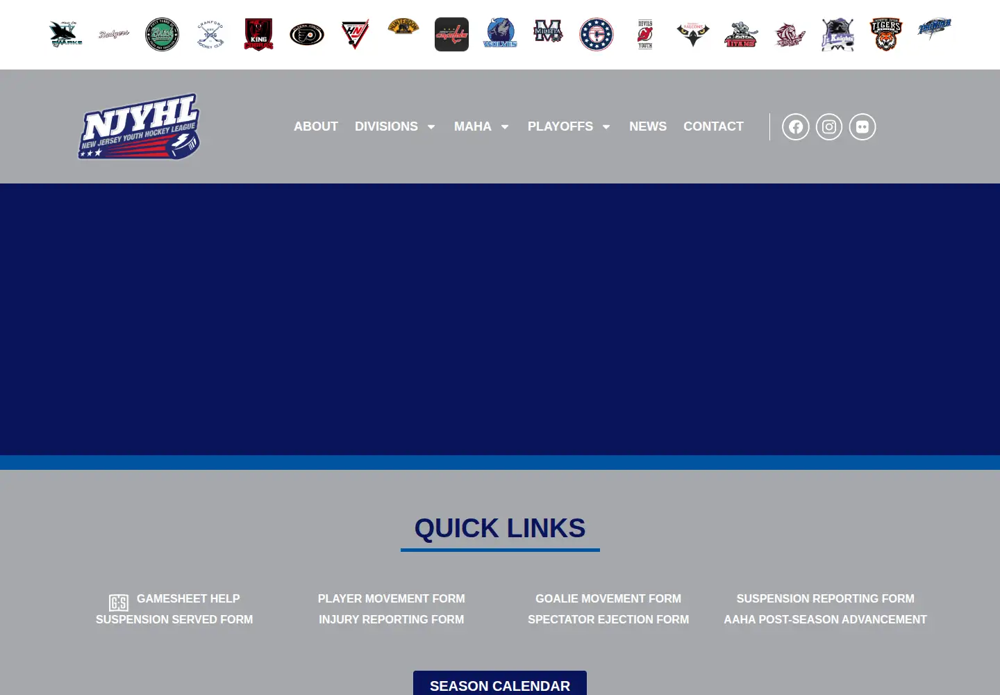
Task: Open the Badgers team logo
Action: click(114, 34)
